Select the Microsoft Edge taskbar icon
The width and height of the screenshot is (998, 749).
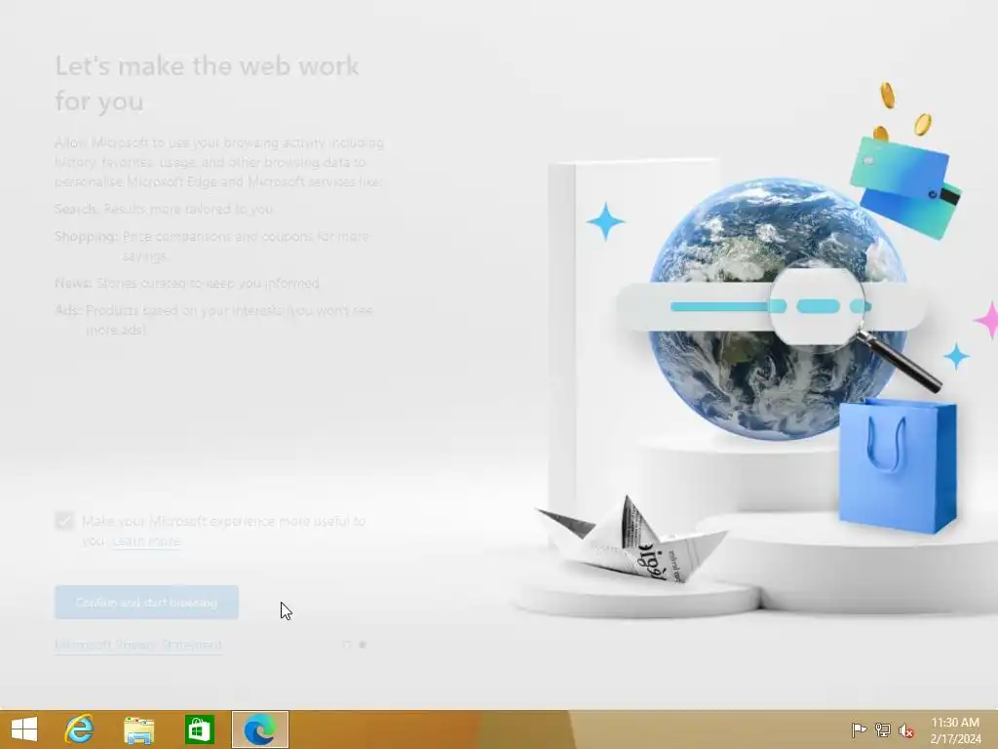pyautogui.click(x=259, y=729)
